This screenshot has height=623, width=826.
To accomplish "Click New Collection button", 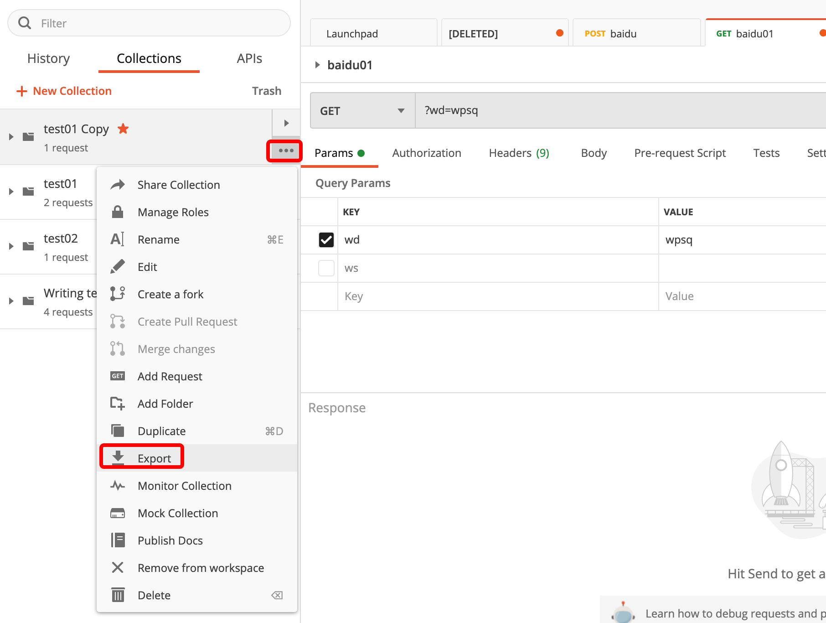I will tap(64, 91).
